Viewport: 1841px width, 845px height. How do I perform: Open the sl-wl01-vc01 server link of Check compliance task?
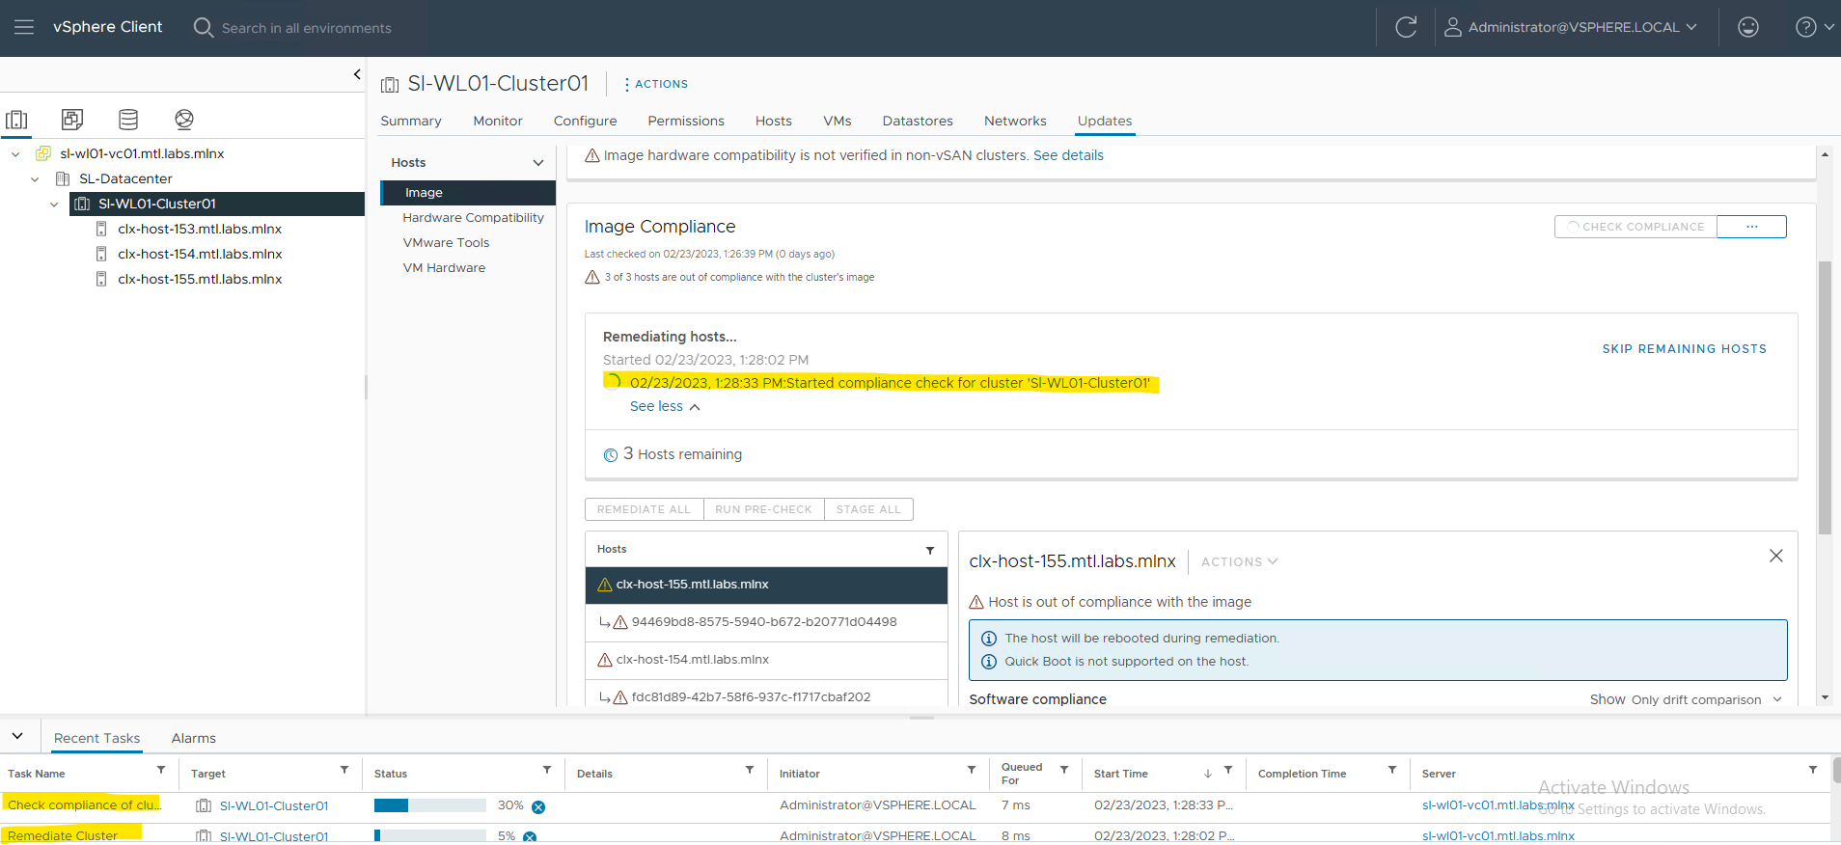(1498, 805)
